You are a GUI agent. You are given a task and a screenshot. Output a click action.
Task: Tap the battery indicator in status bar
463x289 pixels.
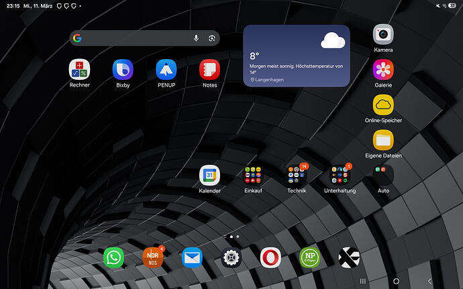point(452,5)
